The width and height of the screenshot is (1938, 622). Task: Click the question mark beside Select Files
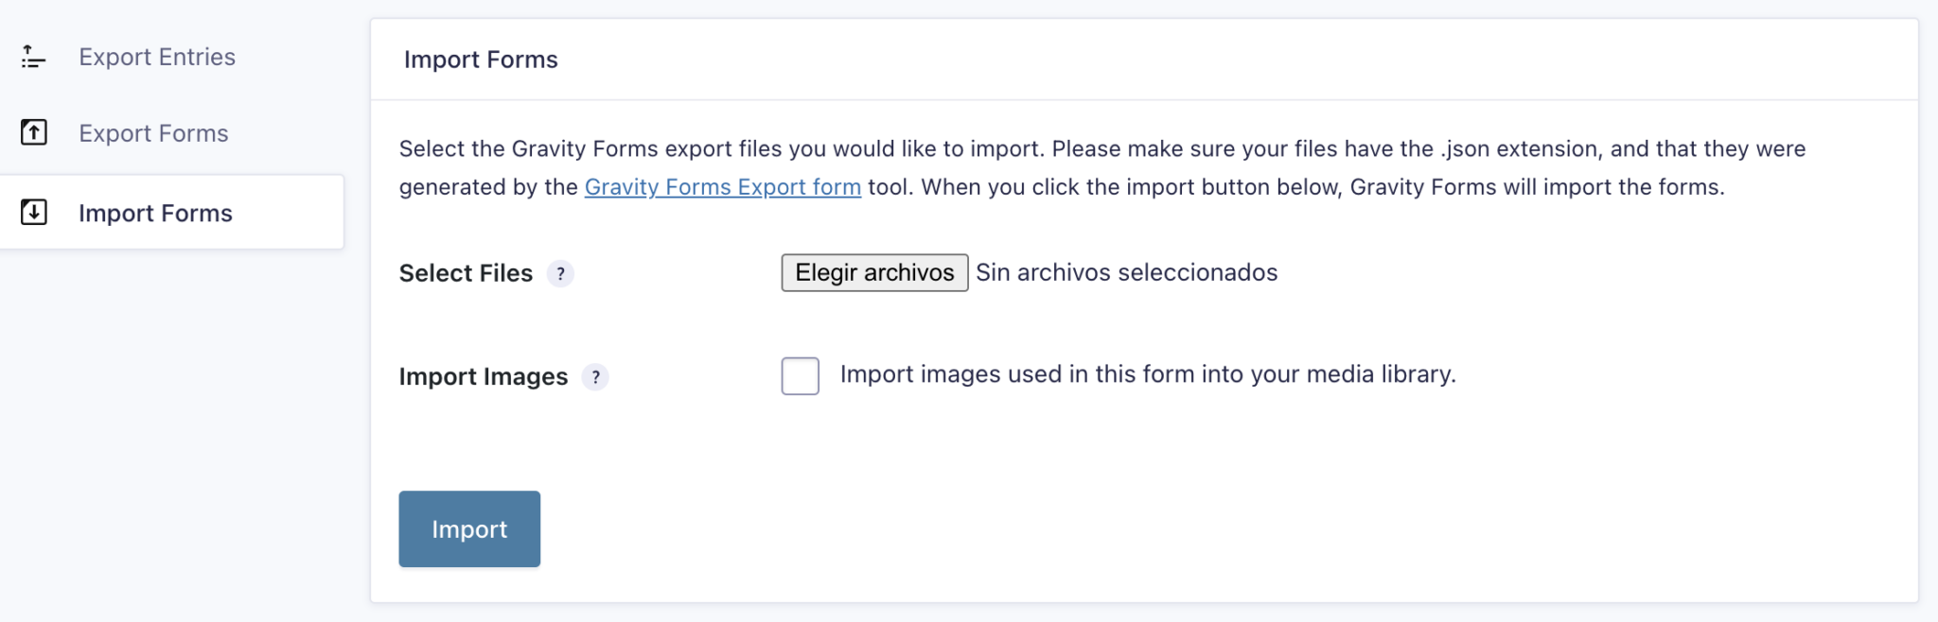pyautogui.click(x=562, y=274)
